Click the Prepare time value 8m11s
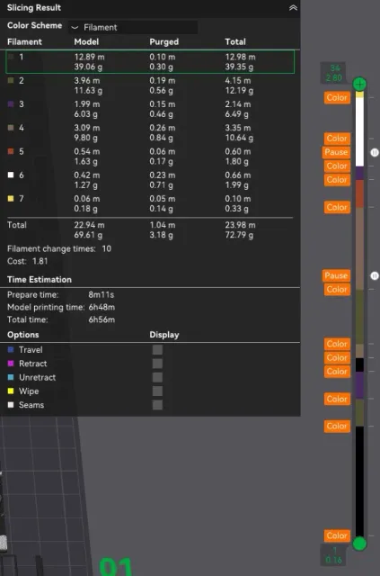The width and height of the screenshot is (380, 576). [x=102, y=295]
